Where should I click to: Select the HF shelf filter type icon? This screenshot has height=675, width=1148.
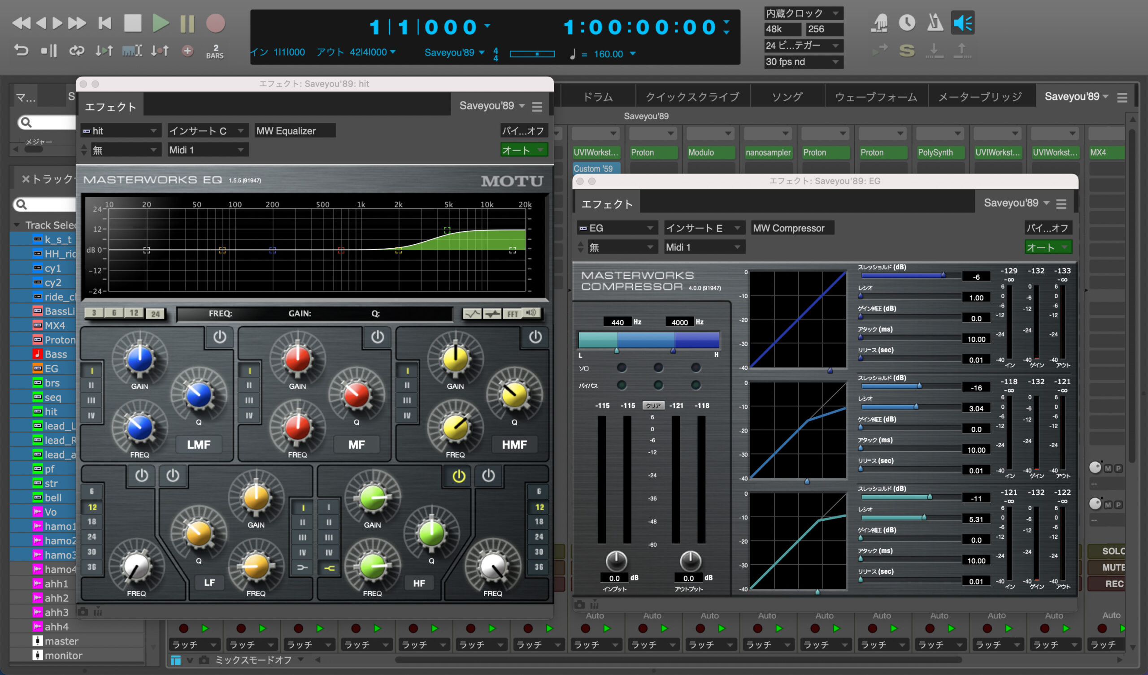[x=329, y=568]
